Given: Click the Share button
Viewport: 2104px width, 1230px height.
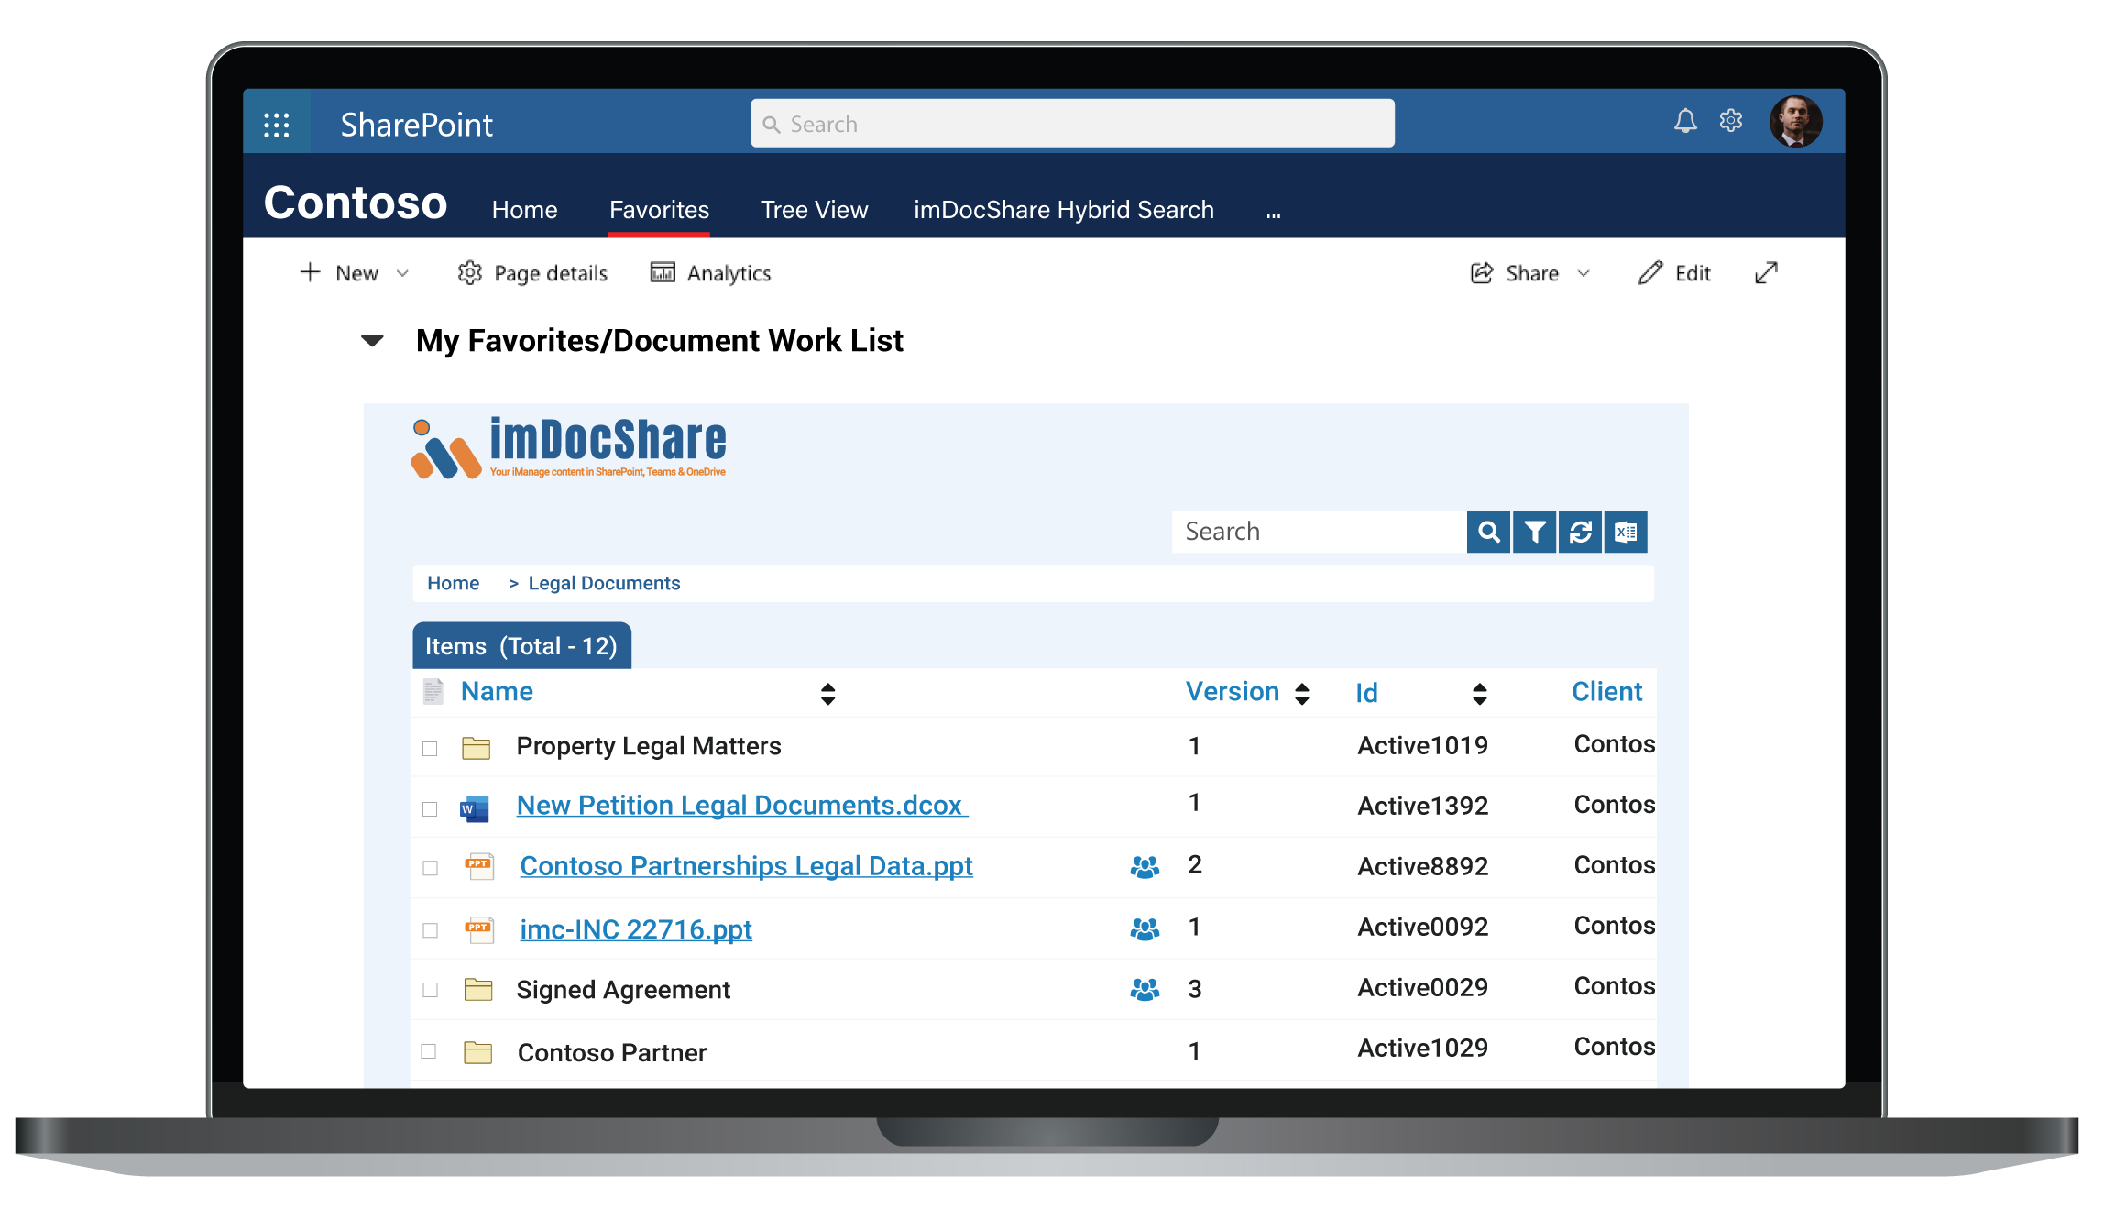Looking at the screenshot, I should [x=1515, y=273].
